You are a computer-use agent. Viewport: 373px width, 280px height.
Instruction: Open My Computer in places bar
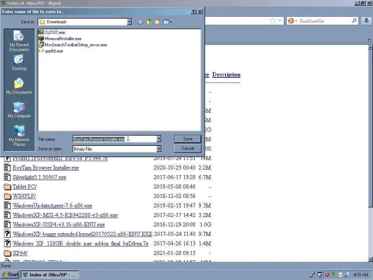click(19, 110)
